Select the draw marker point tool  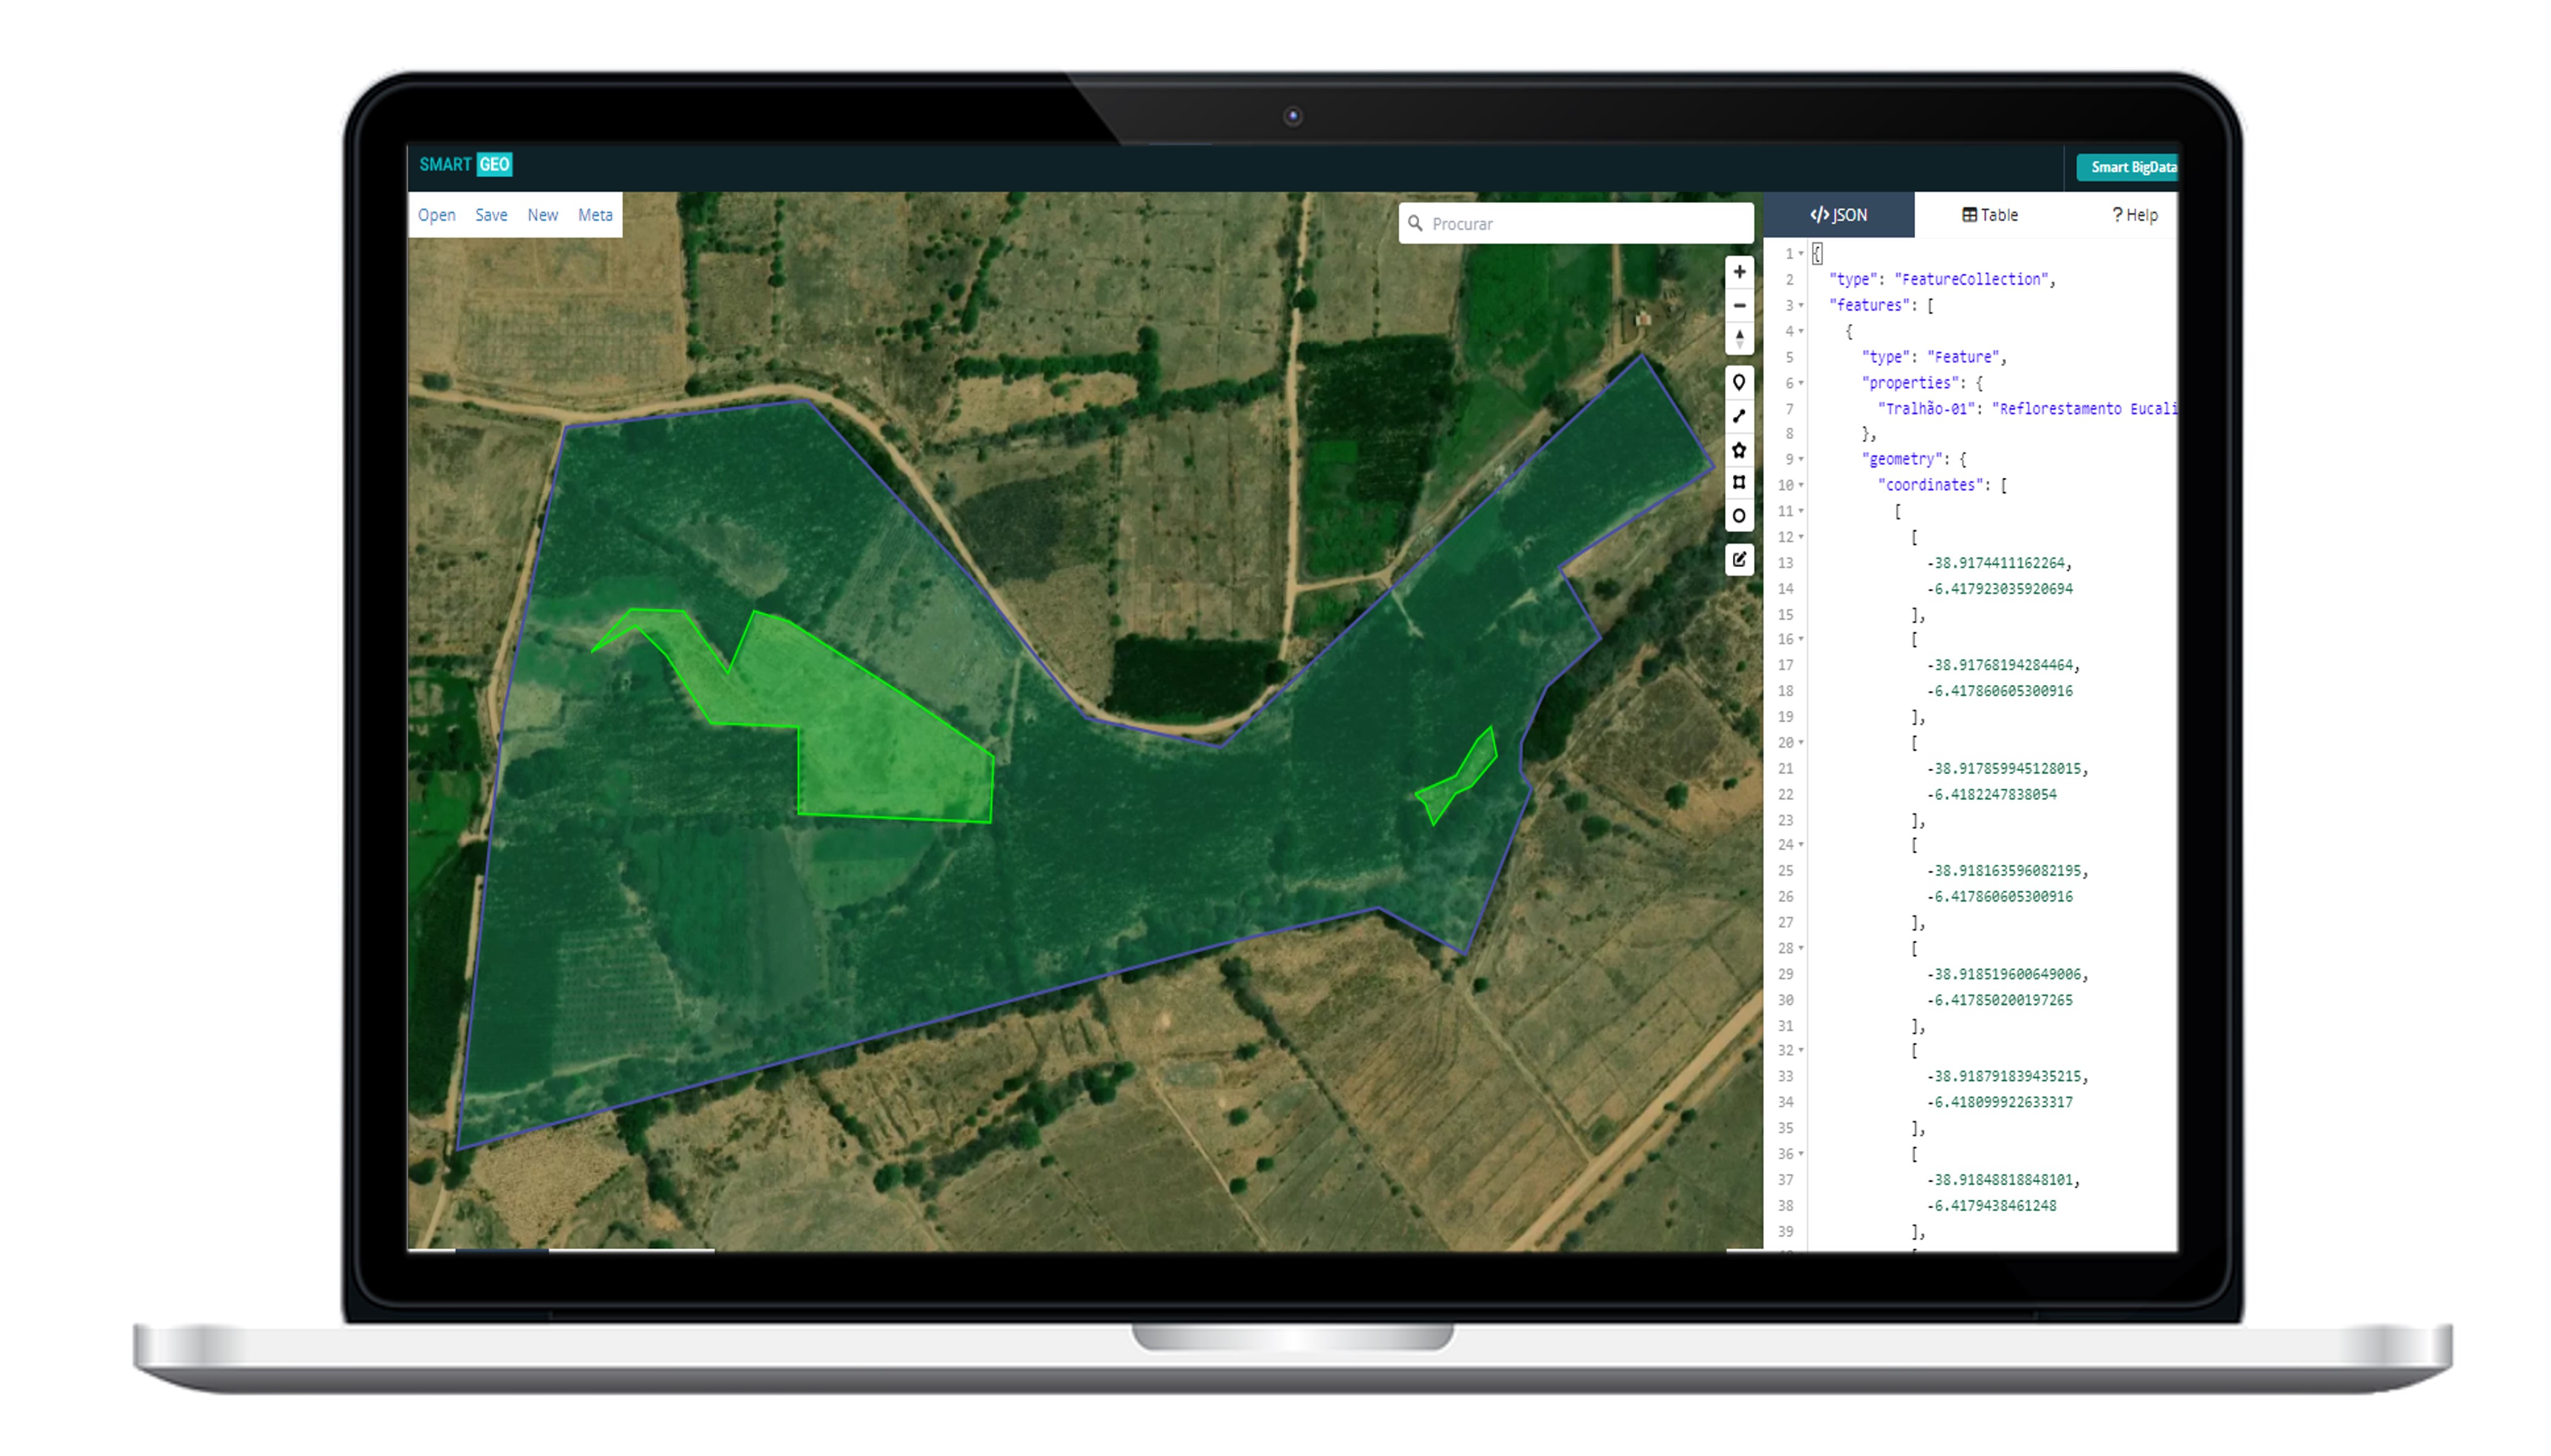pos(1739,383)
